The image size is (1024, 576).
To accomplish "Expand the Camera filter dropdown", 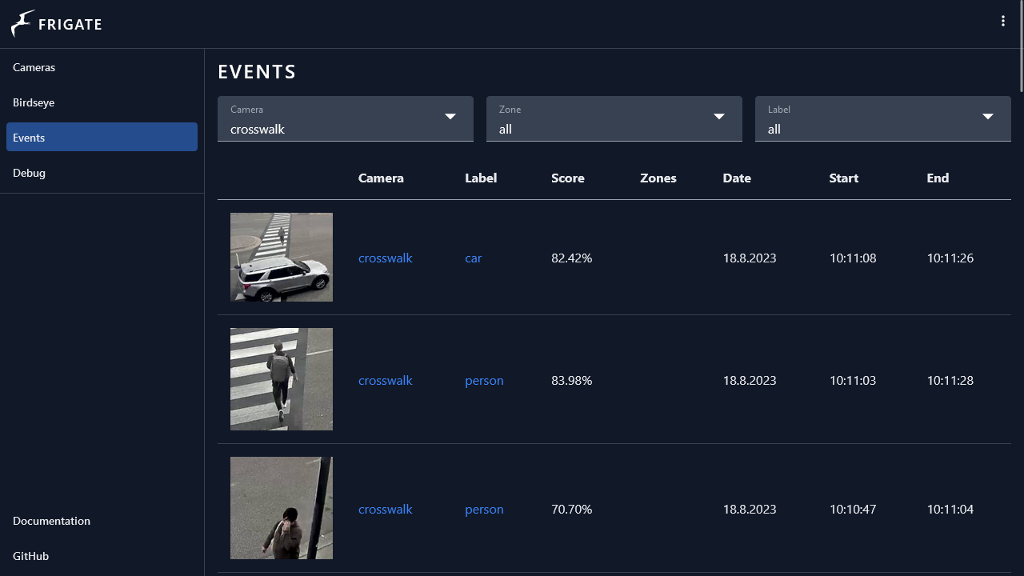I will click(x=345, y=119).
